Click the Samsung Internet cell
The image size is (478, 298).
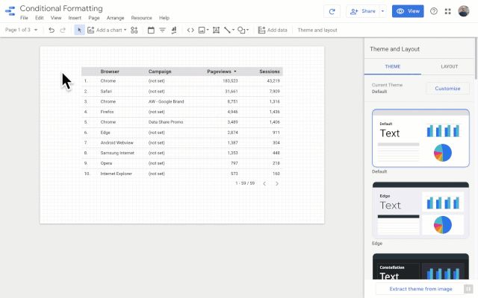click(x=117, y=153)
